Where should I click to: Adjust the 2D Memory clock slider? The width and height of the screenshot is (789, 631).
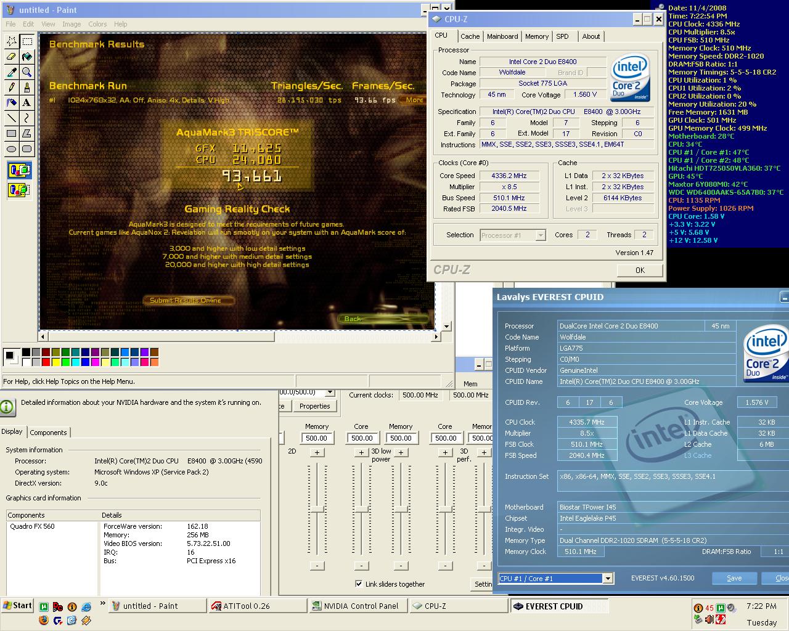(317, 509)
